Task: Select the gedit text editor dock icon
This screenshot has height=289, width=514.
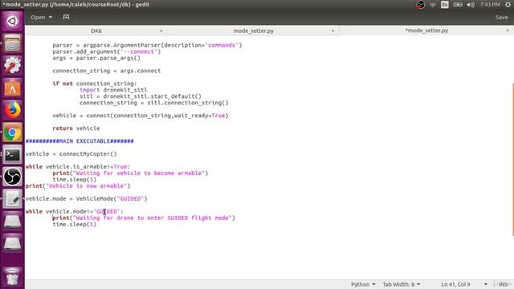Action: (12, 199)
